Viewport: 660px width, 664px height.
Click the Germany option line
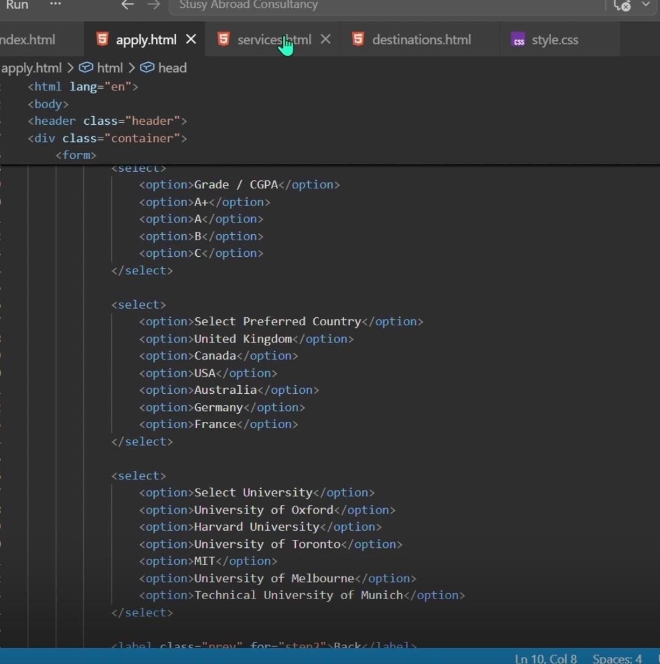[x=222, y=408]
